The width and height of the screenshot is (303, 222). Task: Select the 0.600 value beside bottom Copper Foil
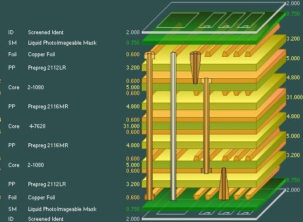[133, 198]
